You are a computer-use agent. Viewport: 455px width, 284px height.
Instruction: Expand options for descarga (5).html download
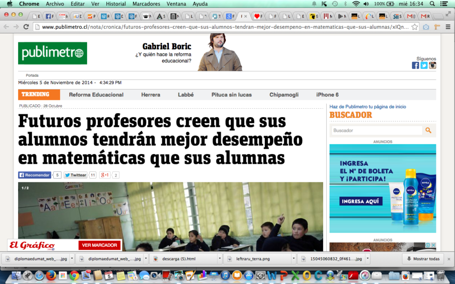point(220,259)
